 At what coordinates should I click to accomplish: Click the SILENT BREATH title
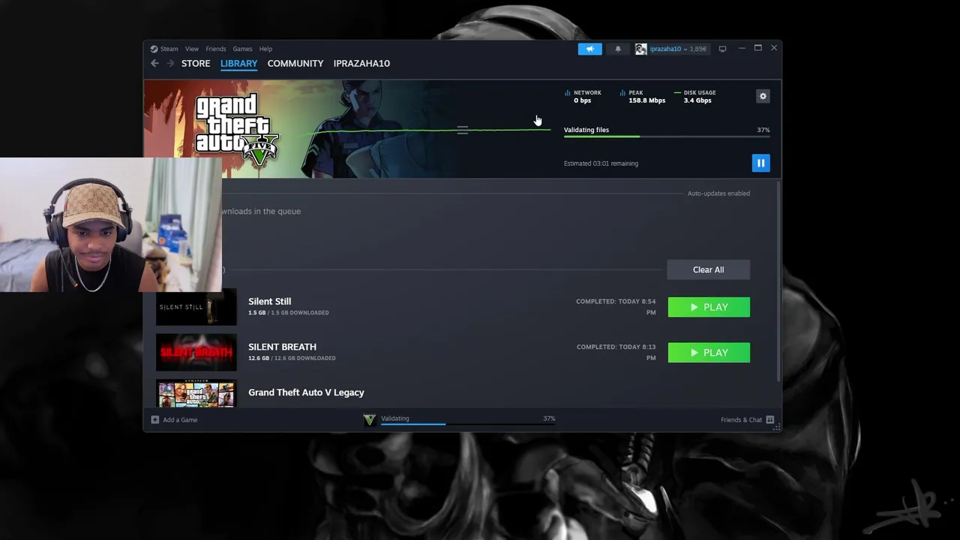click(x=282, y=347)
